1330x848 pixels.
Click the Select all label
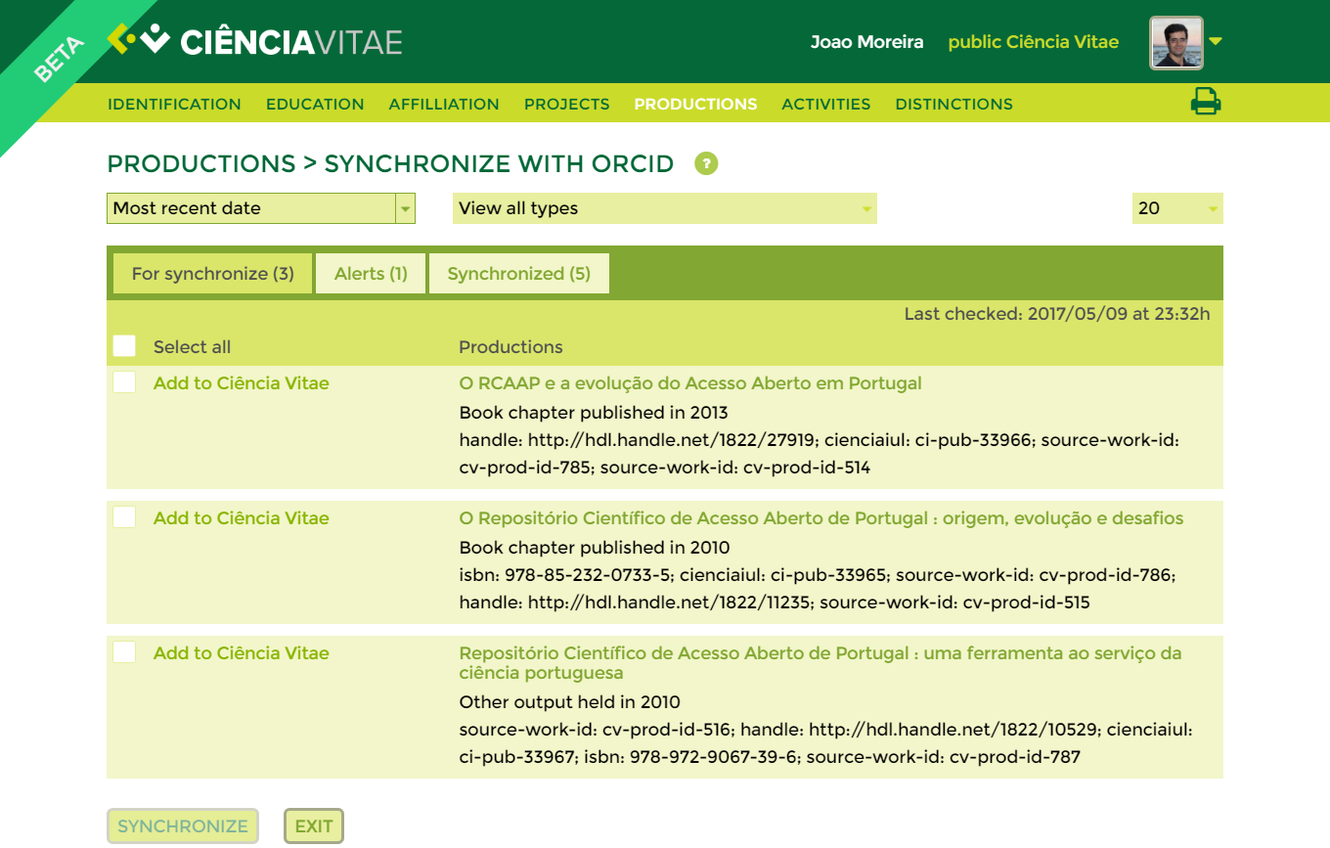193,347
